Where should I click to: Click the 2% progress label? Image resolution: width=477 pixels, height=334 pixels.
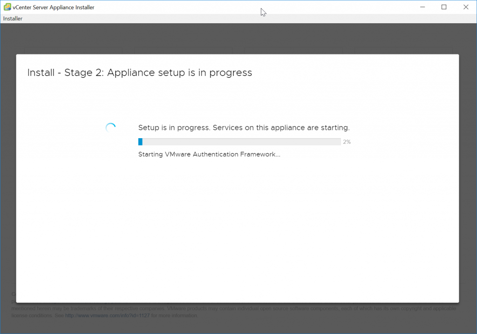pyautogui.click(x=347, y=142)
